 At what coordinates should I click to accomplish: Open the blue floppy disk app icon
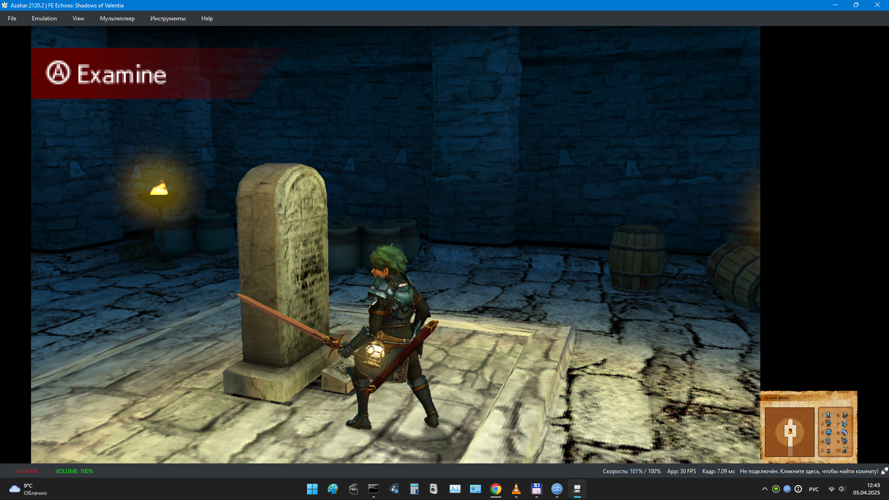[x=537, y=489]
